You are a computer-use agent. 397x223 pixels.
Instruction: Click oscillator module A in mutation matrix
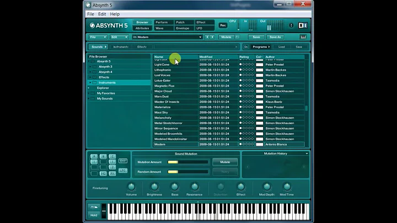(x=94, y=156)
